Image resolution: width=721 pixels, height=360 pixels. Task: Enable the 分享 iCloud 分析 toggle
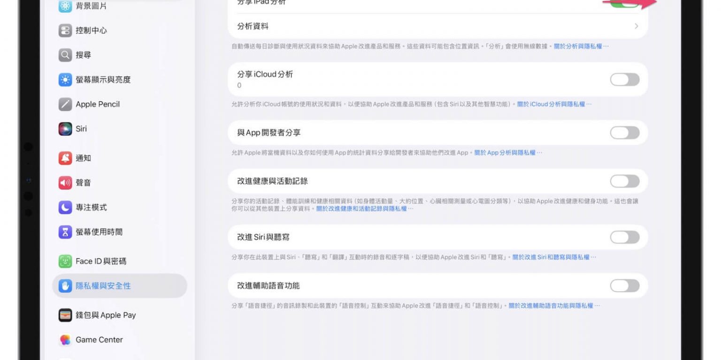click(x=624, y=80)
